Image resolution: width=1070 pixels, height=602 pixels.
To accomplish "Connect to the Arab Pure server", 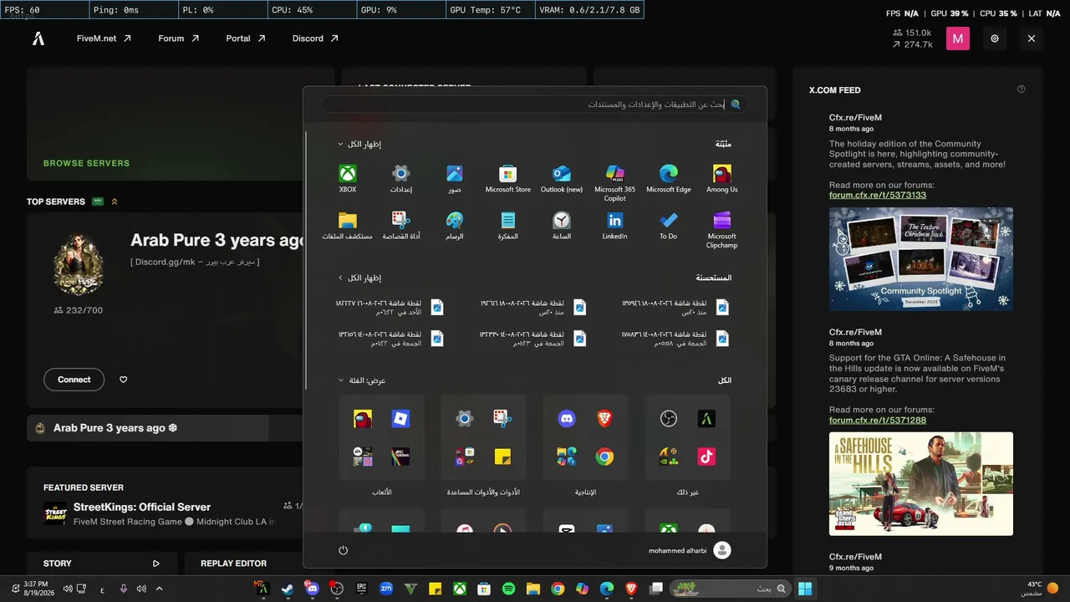I will pos(74,380).
